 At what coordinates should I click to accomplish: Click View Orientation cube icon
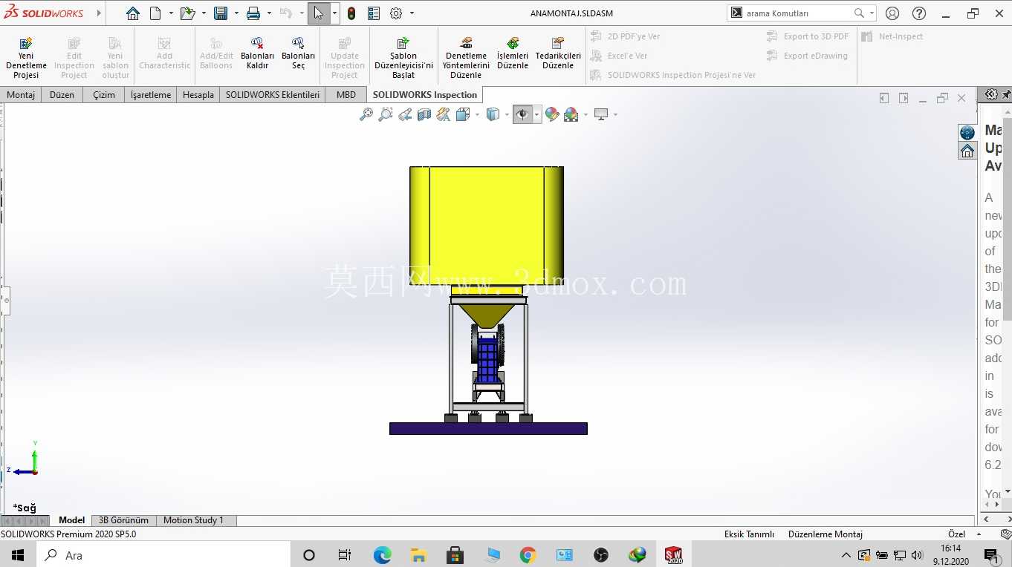[462, 114]
